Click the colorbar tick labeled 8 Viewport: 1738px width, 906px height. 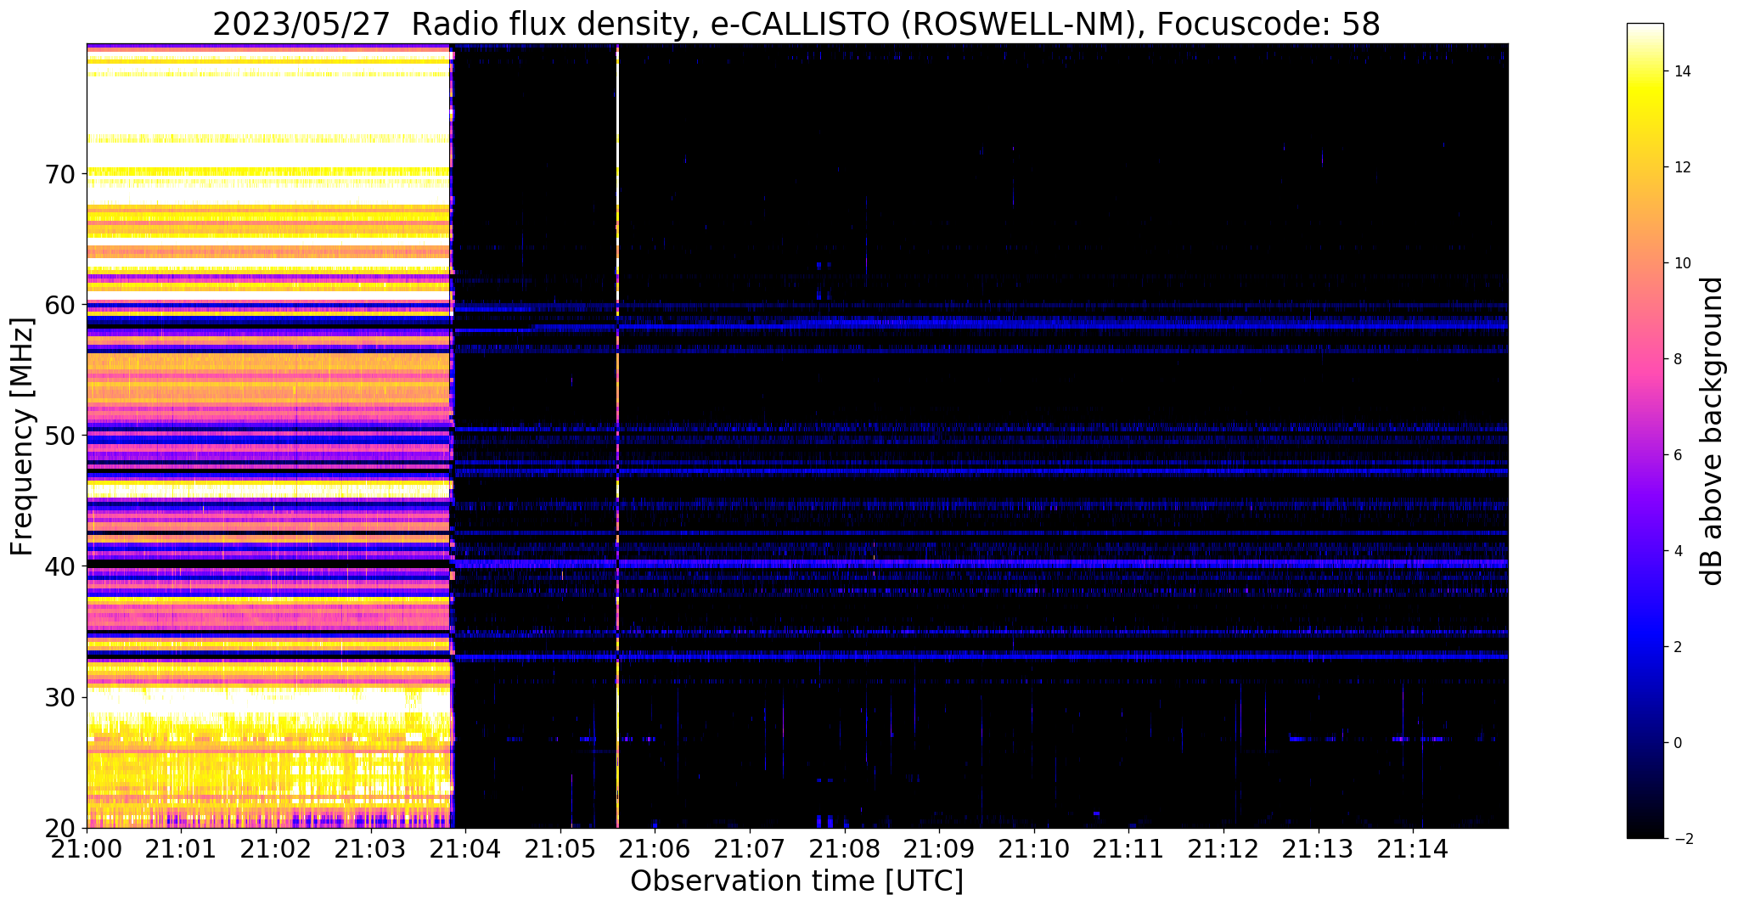click(x=1678, y=359)
